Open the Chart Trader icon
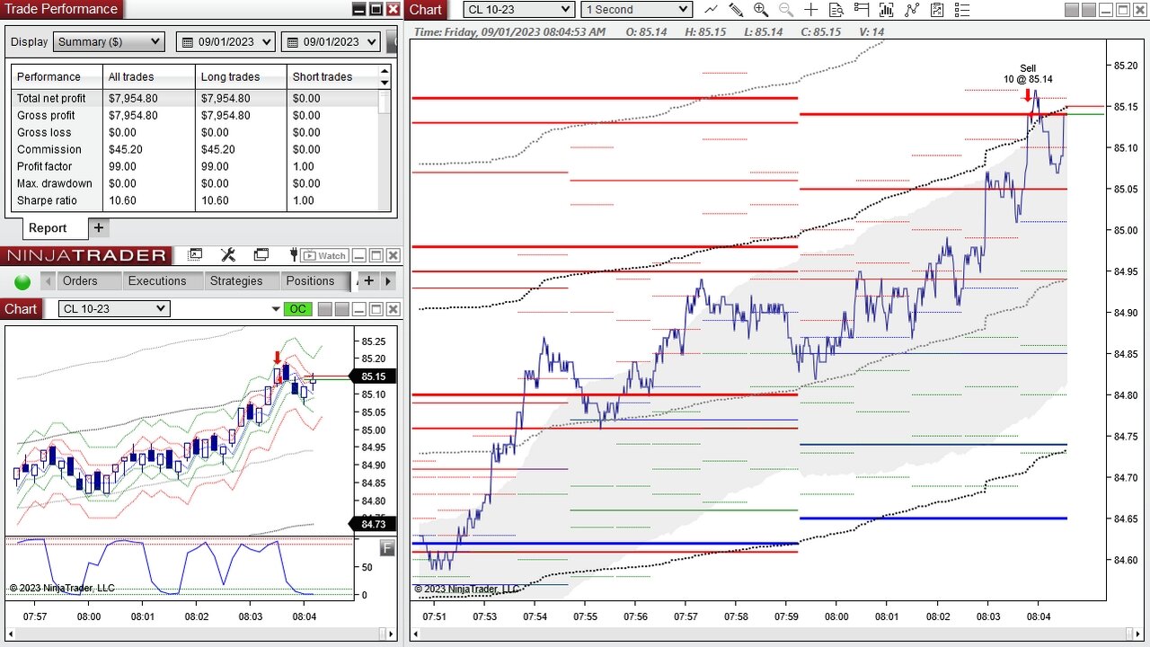This screenshot has width=1150, height=647. [x=862, y=9]
